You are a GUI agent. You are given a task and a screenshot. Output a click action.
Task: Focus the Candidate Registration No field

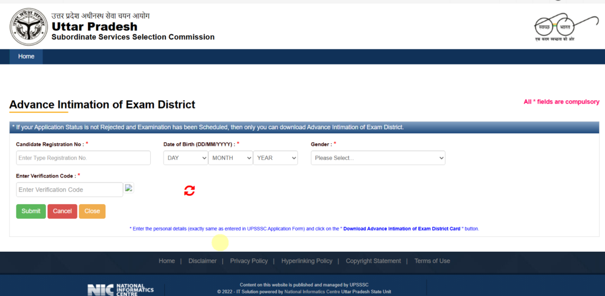[x=83, y=158]
